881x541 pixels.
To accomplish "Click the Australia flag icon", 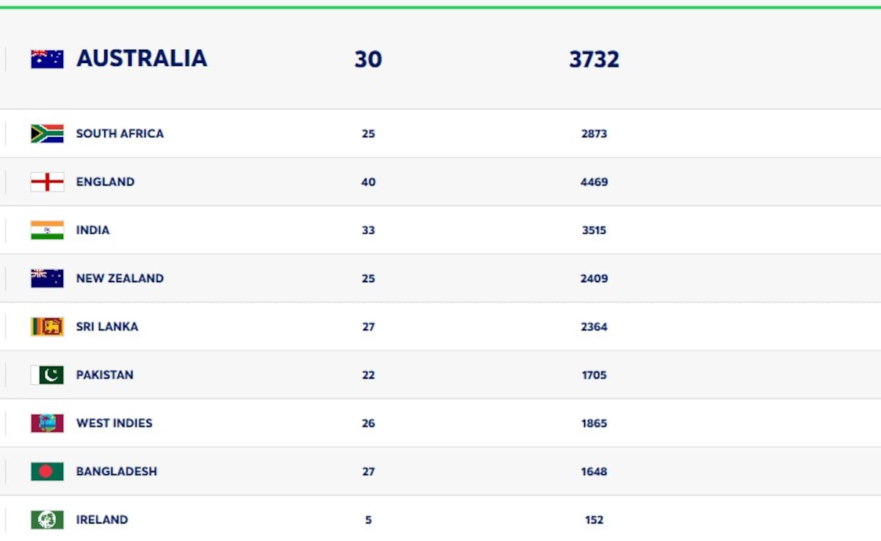I will 47,59.
